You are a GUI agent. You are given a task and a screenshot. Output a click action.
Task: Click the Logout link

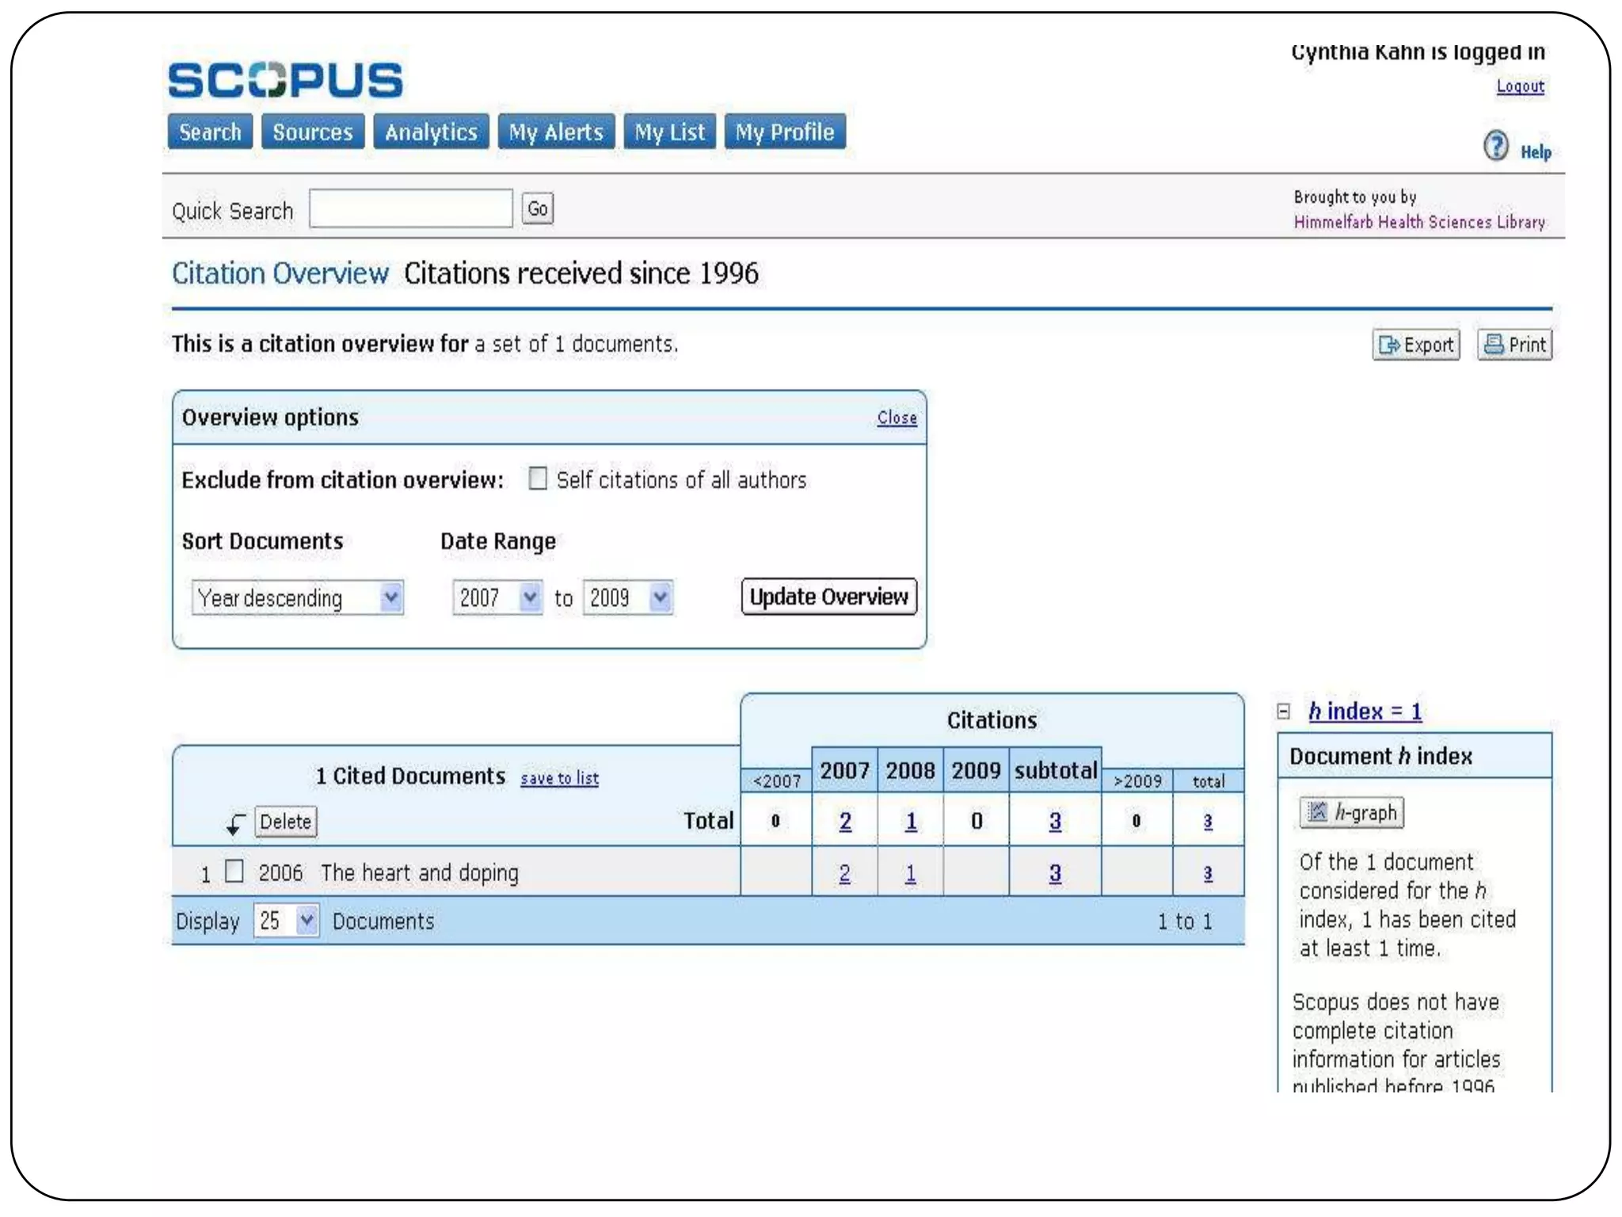point(1520,86)
